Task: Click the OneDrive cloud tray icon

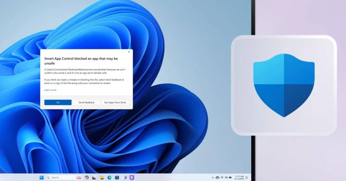Action: pos(218,178)
